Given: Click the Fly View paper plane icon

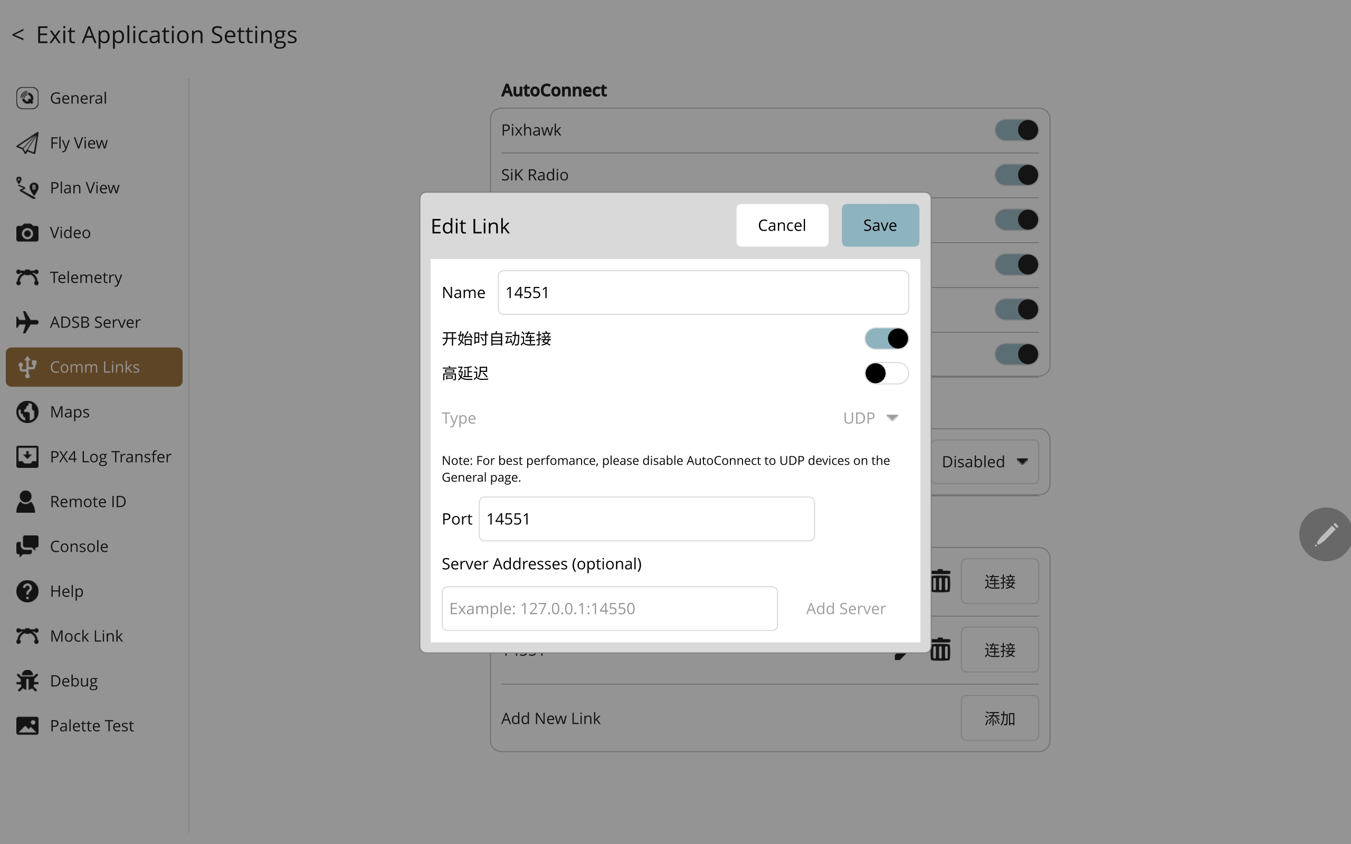Looking at the screenshot, I should [x=27, y=143].
